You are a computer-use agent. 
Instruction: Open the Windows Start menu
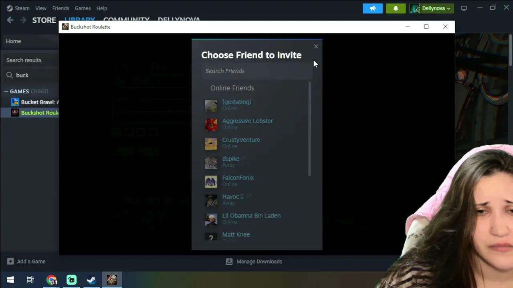(10, 280)
